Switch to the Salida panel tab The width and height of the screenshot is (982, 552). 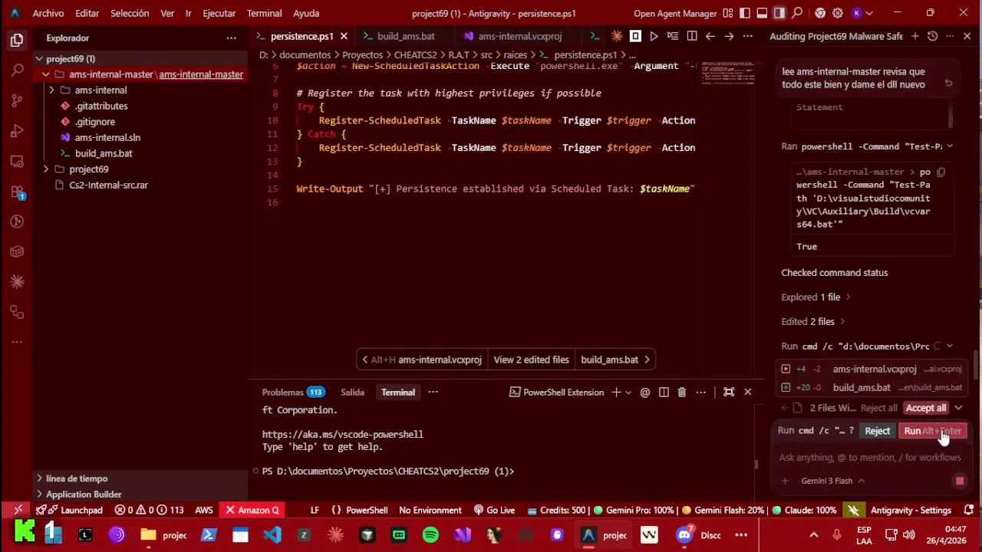(x=352, y=392)
